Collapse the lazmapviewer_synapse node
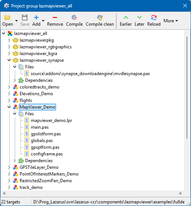The image size is (191, 206). (9, 60)
